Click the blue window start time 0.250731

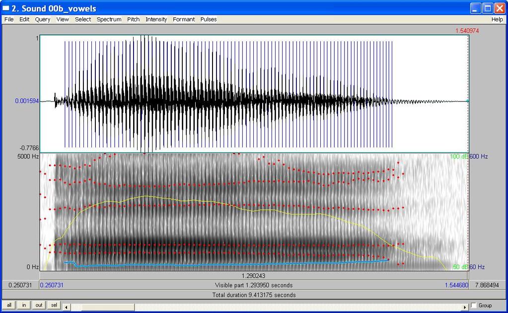(52, 285)
